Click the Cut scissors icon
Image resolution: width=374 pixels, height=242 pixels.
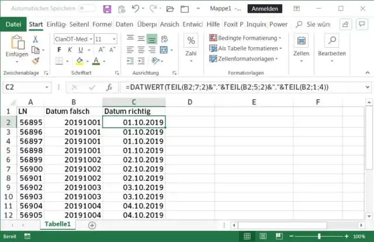[x=36, y=39]
